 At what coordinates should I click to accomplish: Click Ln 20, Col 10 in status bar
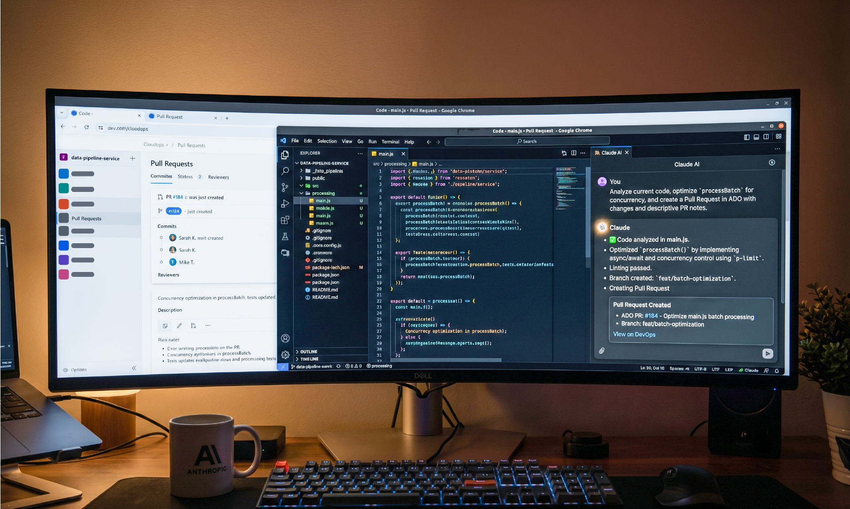pos(652,368)
